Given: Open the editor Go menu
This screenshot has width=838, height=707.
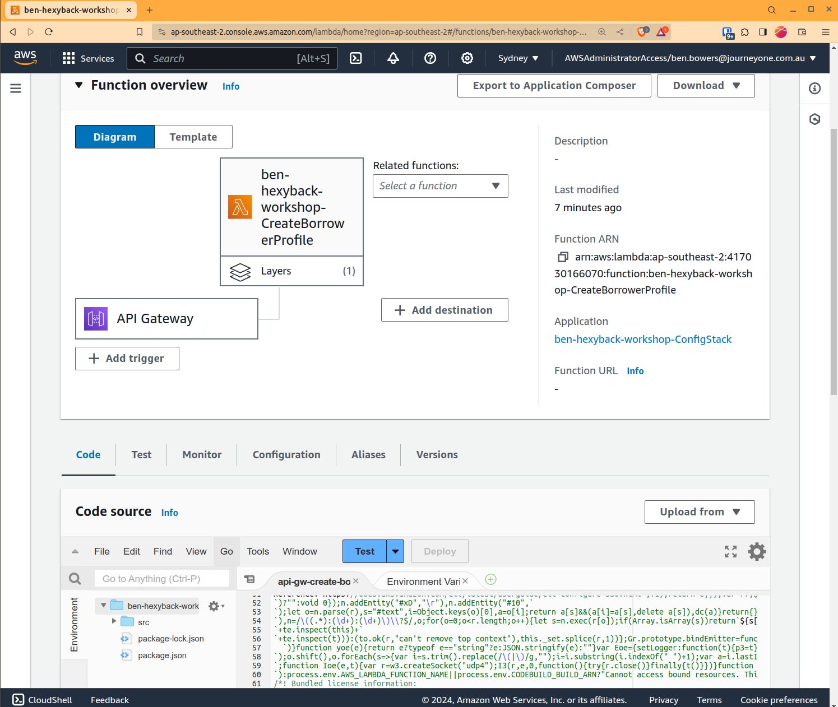Looking at the screenshot, I should [226, 552].
